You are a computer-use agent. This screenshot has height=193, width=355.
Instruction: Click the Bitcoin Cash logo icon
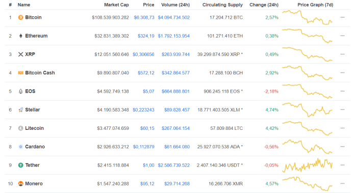click(20, 73)
